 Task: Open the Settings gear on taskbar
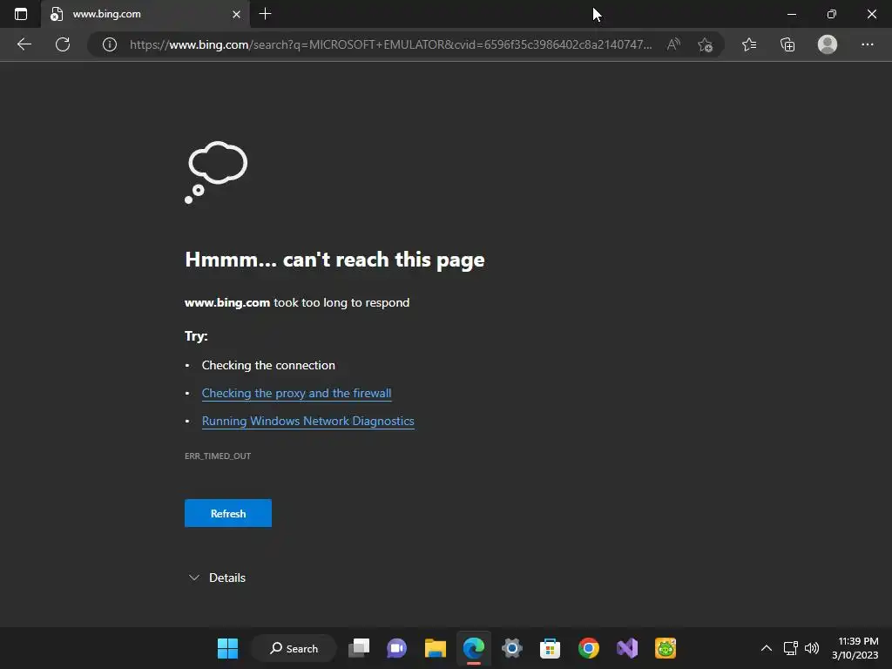coord(511,648)
